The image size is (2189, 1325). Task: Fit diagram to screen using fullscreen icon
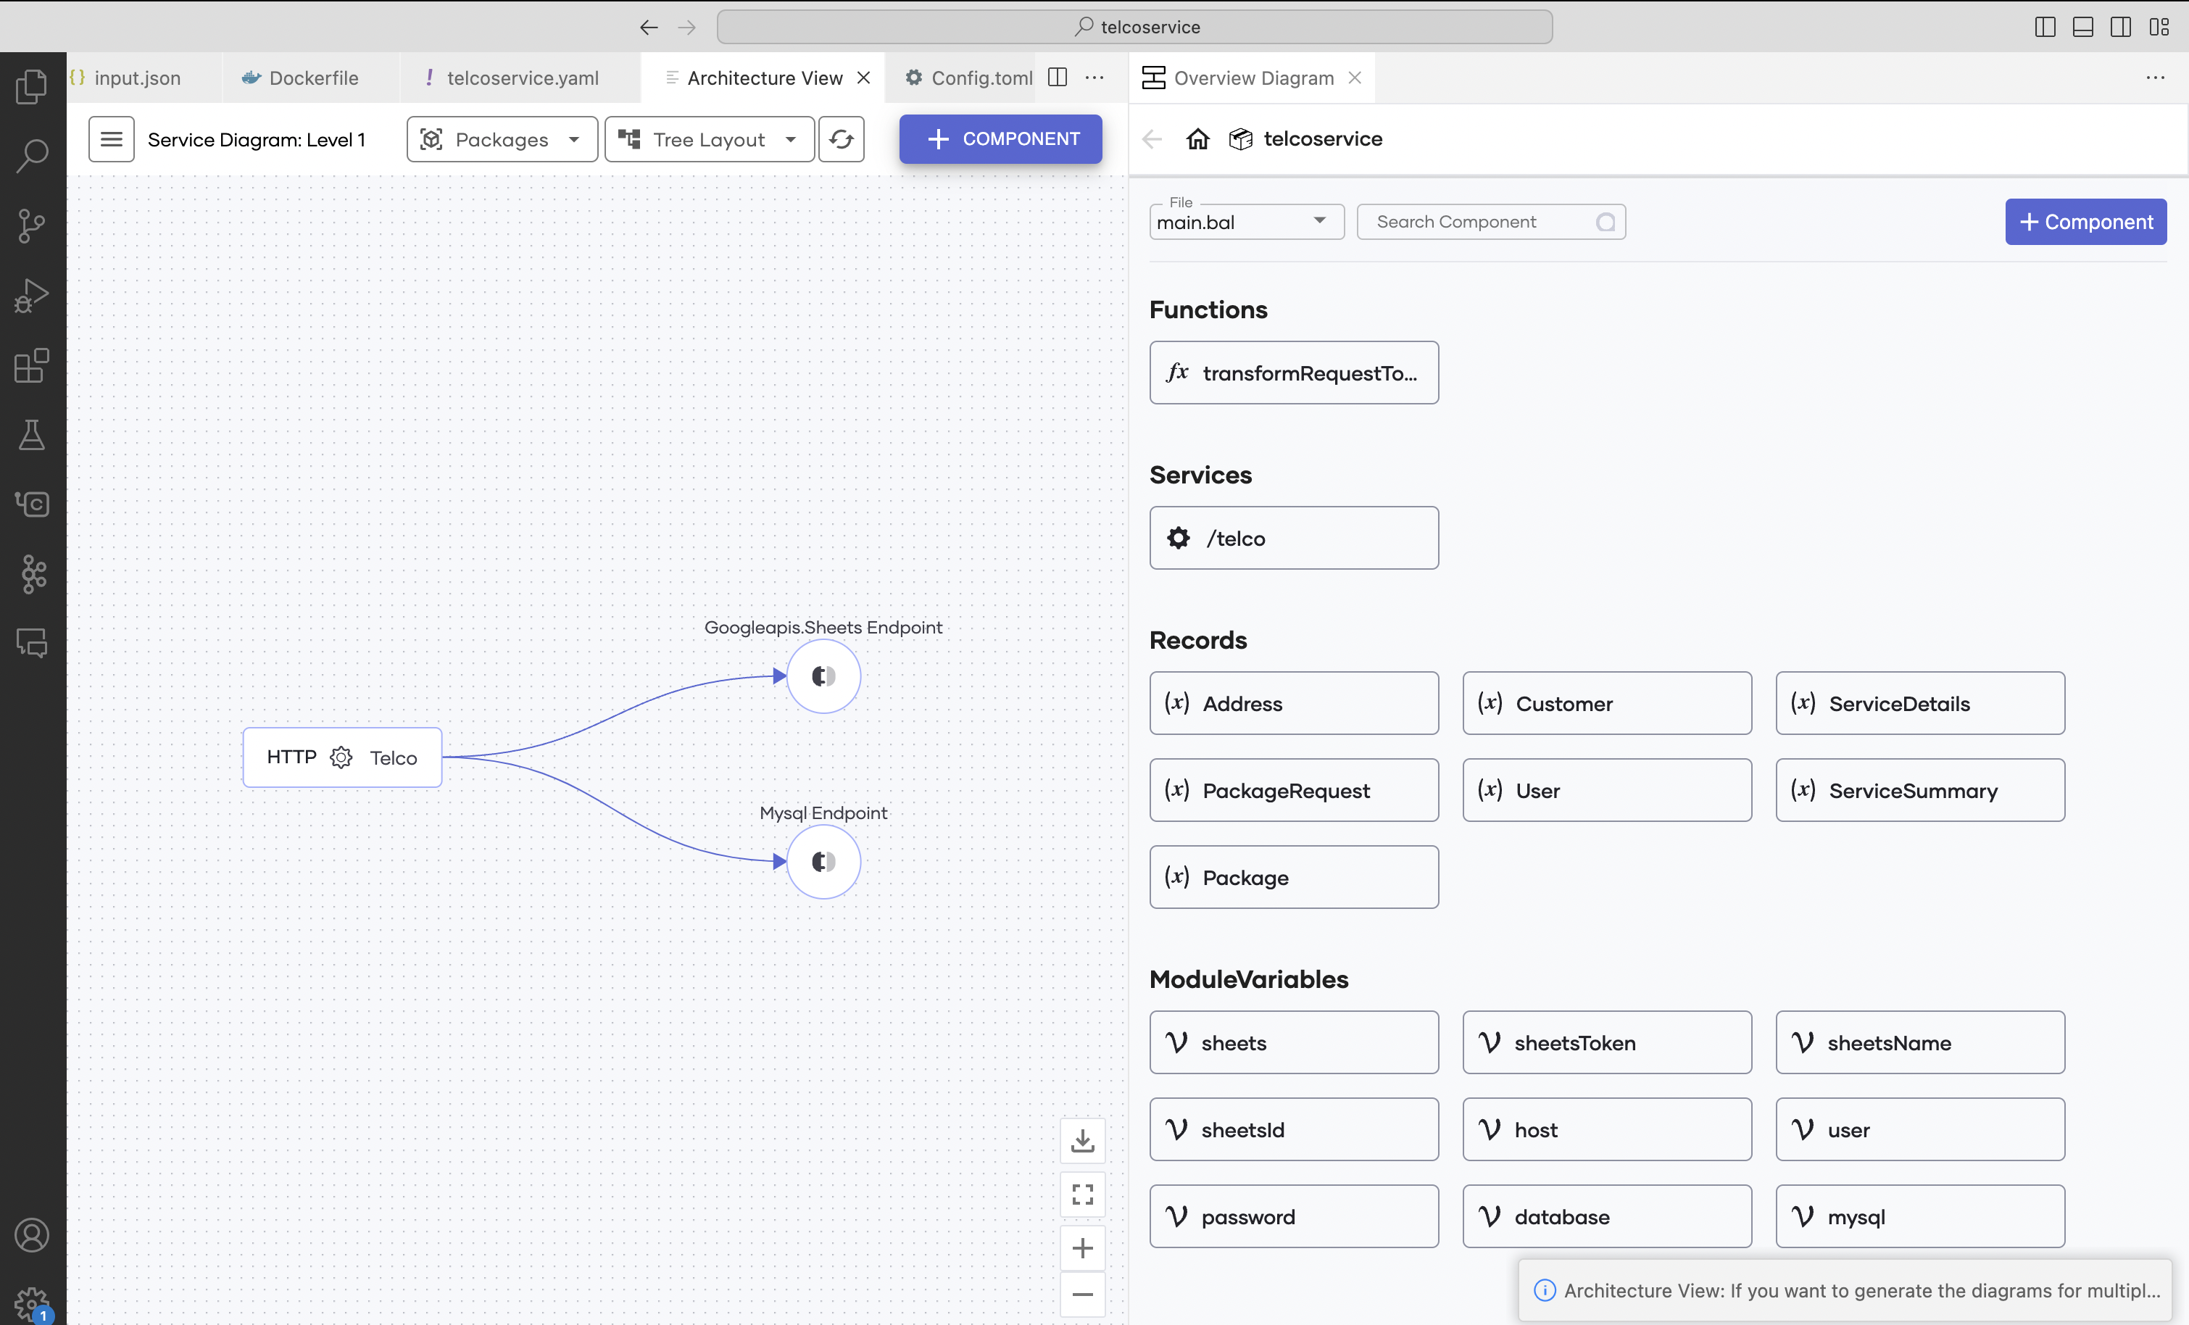[1082, 1194]
